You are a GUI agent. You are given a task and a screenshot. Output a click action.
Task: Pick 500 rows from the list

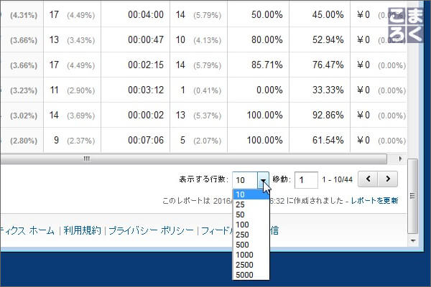[251, 245]
